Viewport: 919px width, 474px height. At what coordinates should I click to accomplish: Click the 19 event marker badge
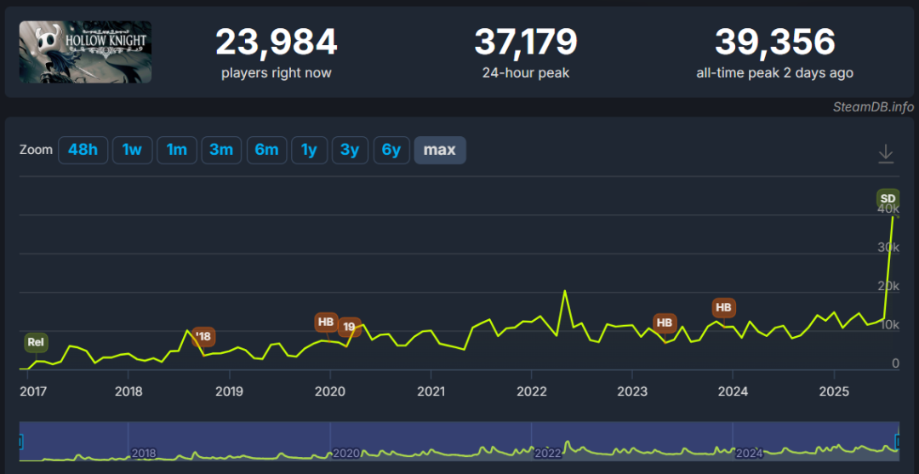pyautogui.click(x=350, y=327)
